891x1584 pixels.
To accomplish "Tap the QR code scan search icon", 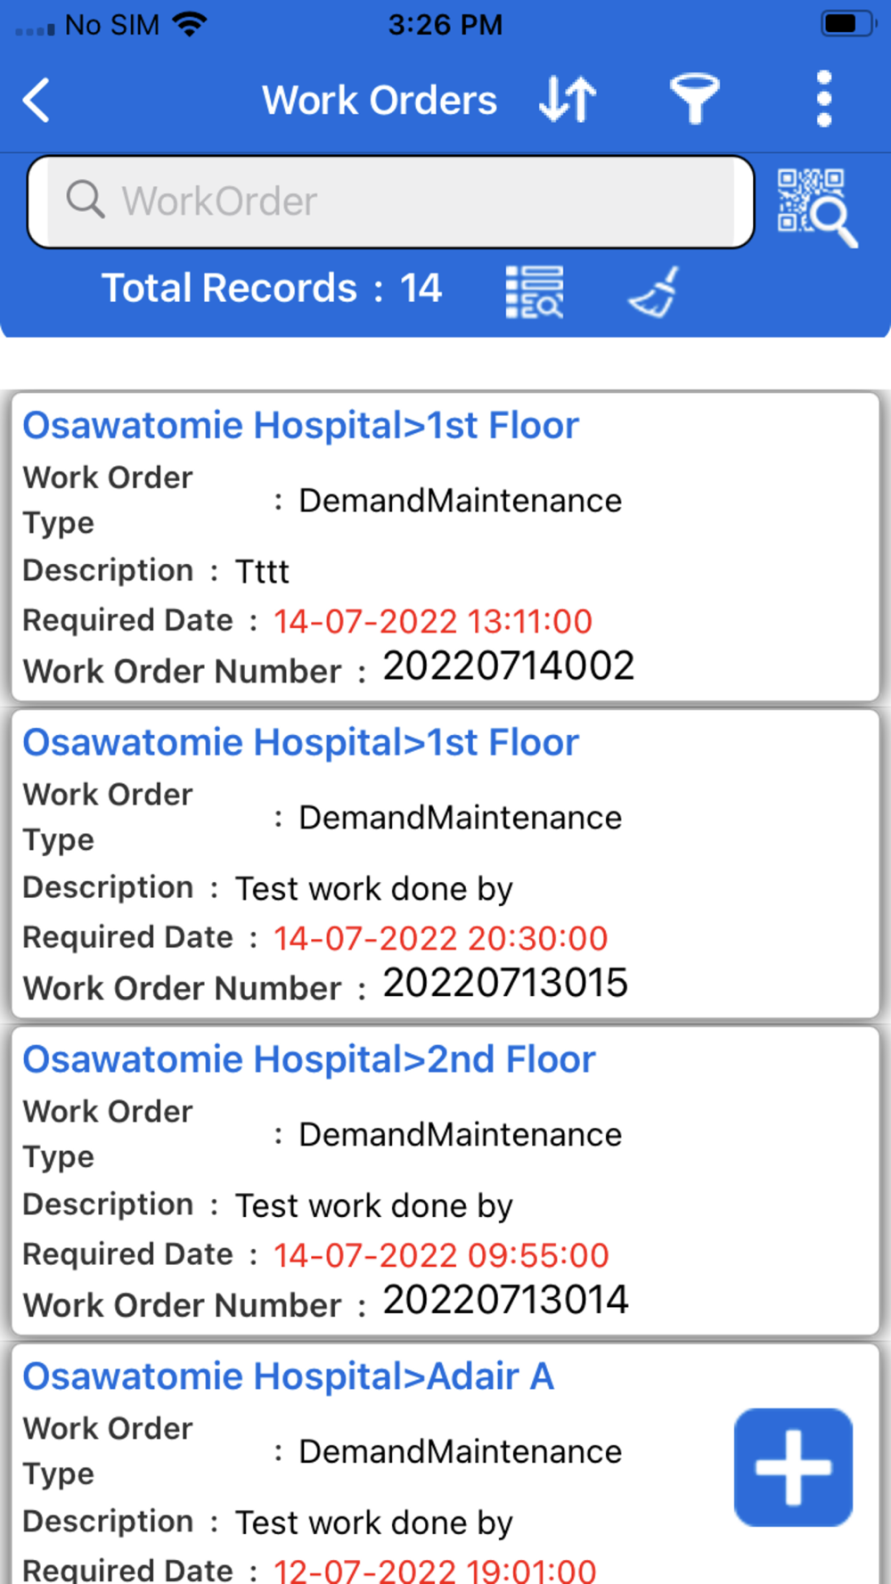I will point(817,207).
